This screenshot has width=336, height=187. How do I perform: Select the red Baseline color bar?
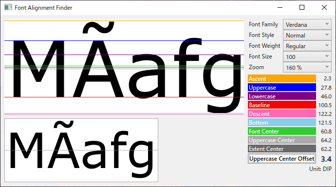[x=282, y=105]
